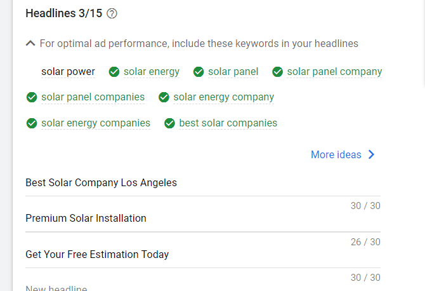Click the More ideas arrow icon
The width and height of the screenshot is (425, 291).
(x=372, y=154)
